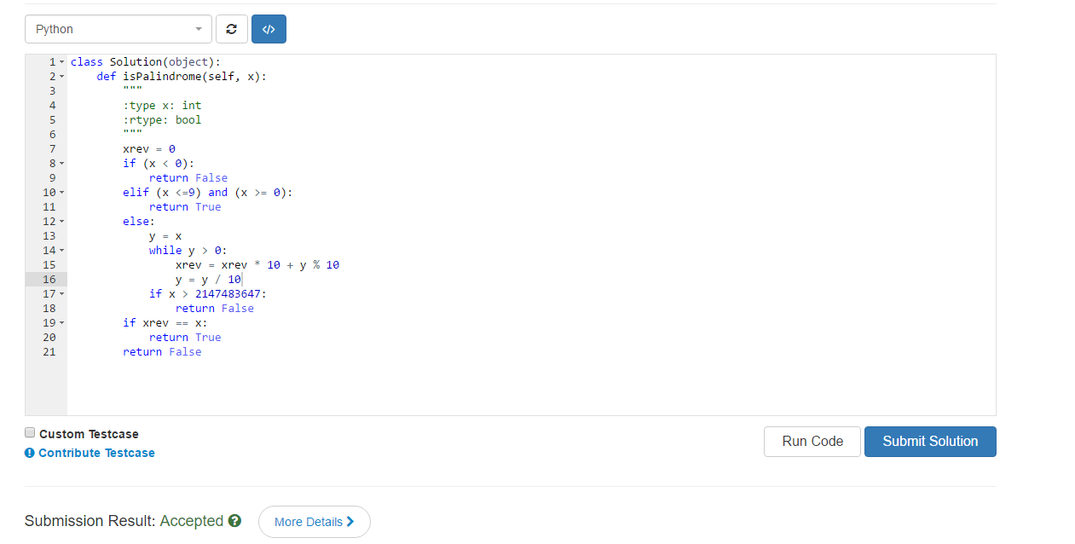
Task: Click line number 16 in the gutter
Action: [x=49, y=280]
